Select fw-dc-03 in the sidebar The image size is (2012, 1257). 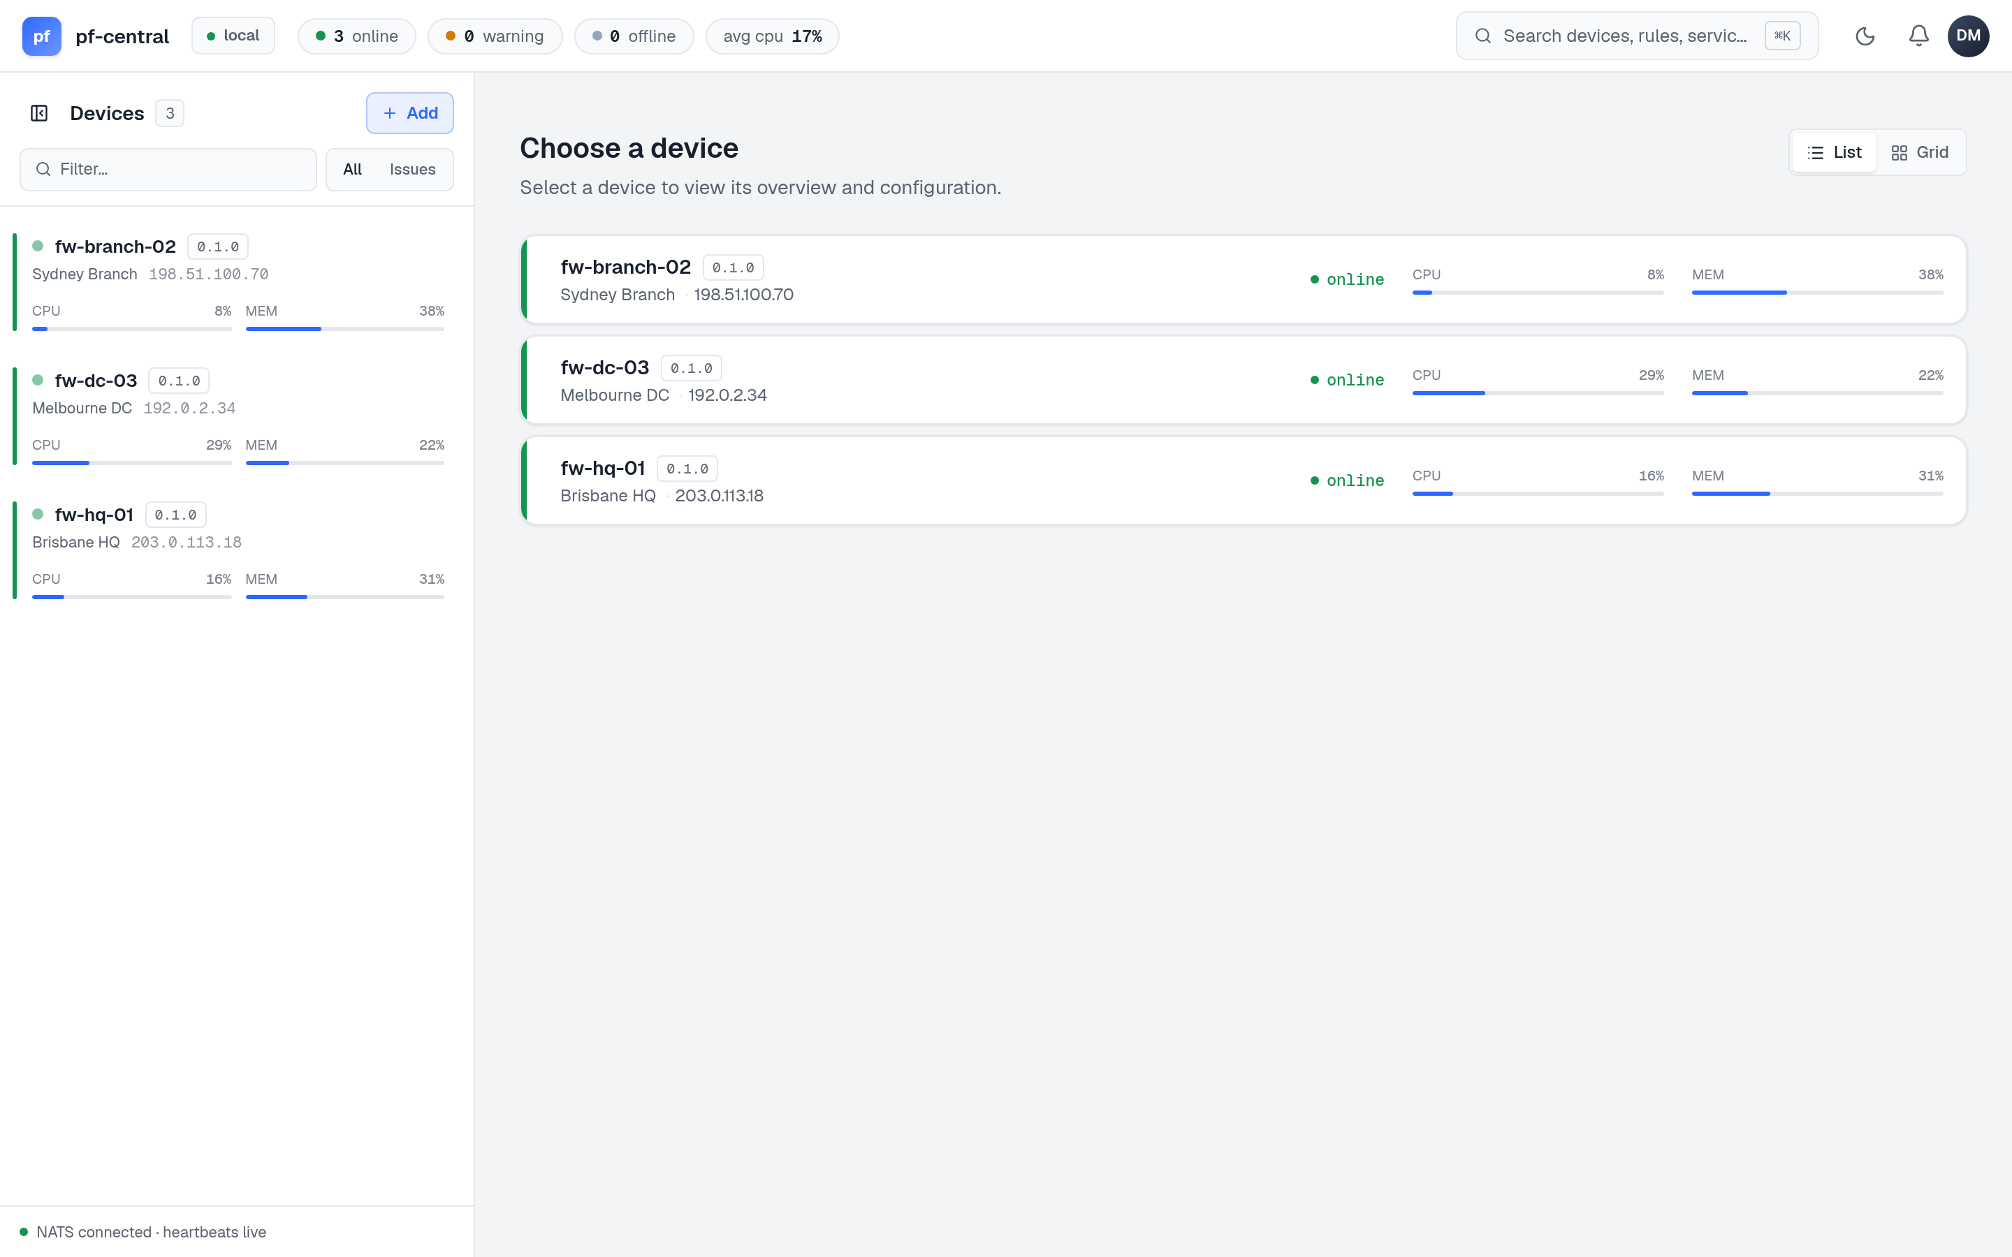pyautogui.click(x=237, y=416)
